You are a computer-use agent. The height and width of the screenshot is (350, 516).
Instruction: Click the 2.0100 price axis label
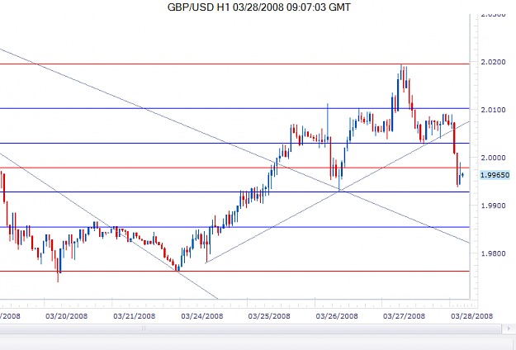pyautogui.click(x=493, y=110)
